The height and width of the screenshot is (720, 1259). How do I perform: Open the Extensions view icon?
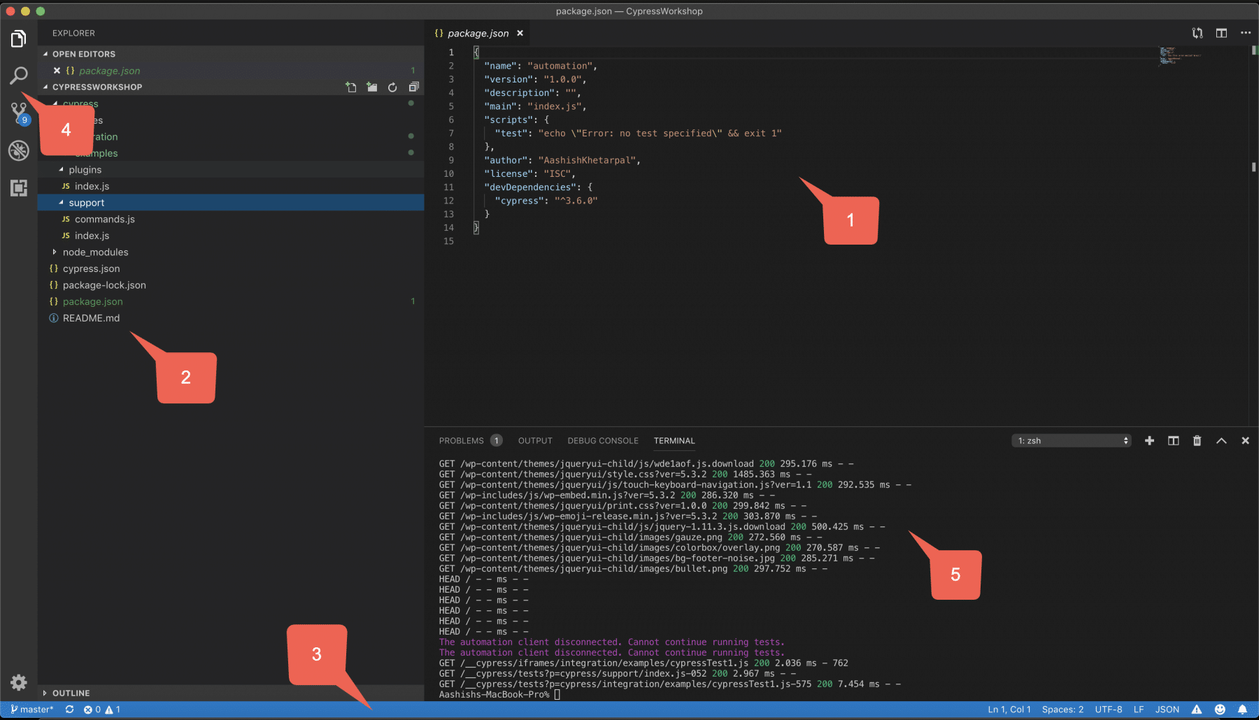click(19, 187)
